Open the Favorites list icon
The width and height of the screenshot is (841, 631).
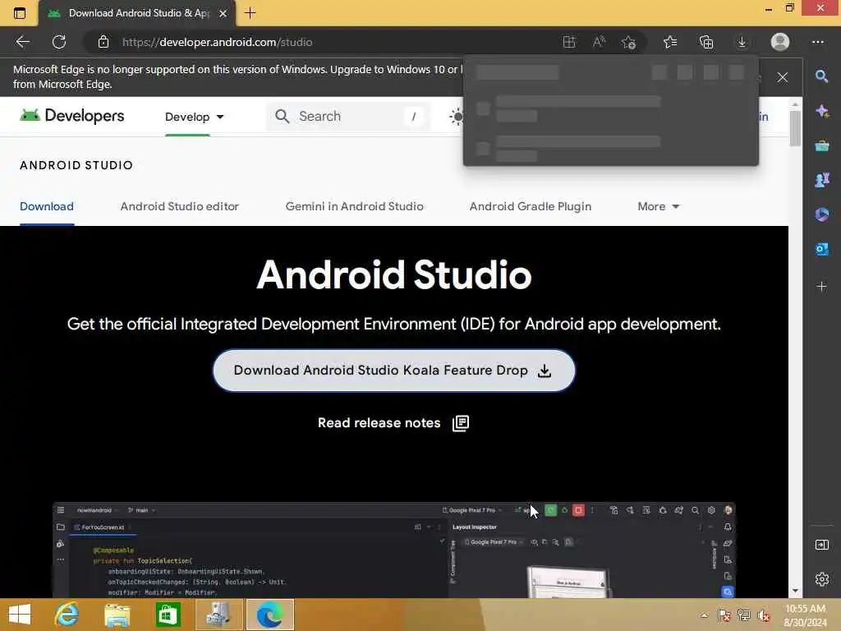click(x=670, y=42)
